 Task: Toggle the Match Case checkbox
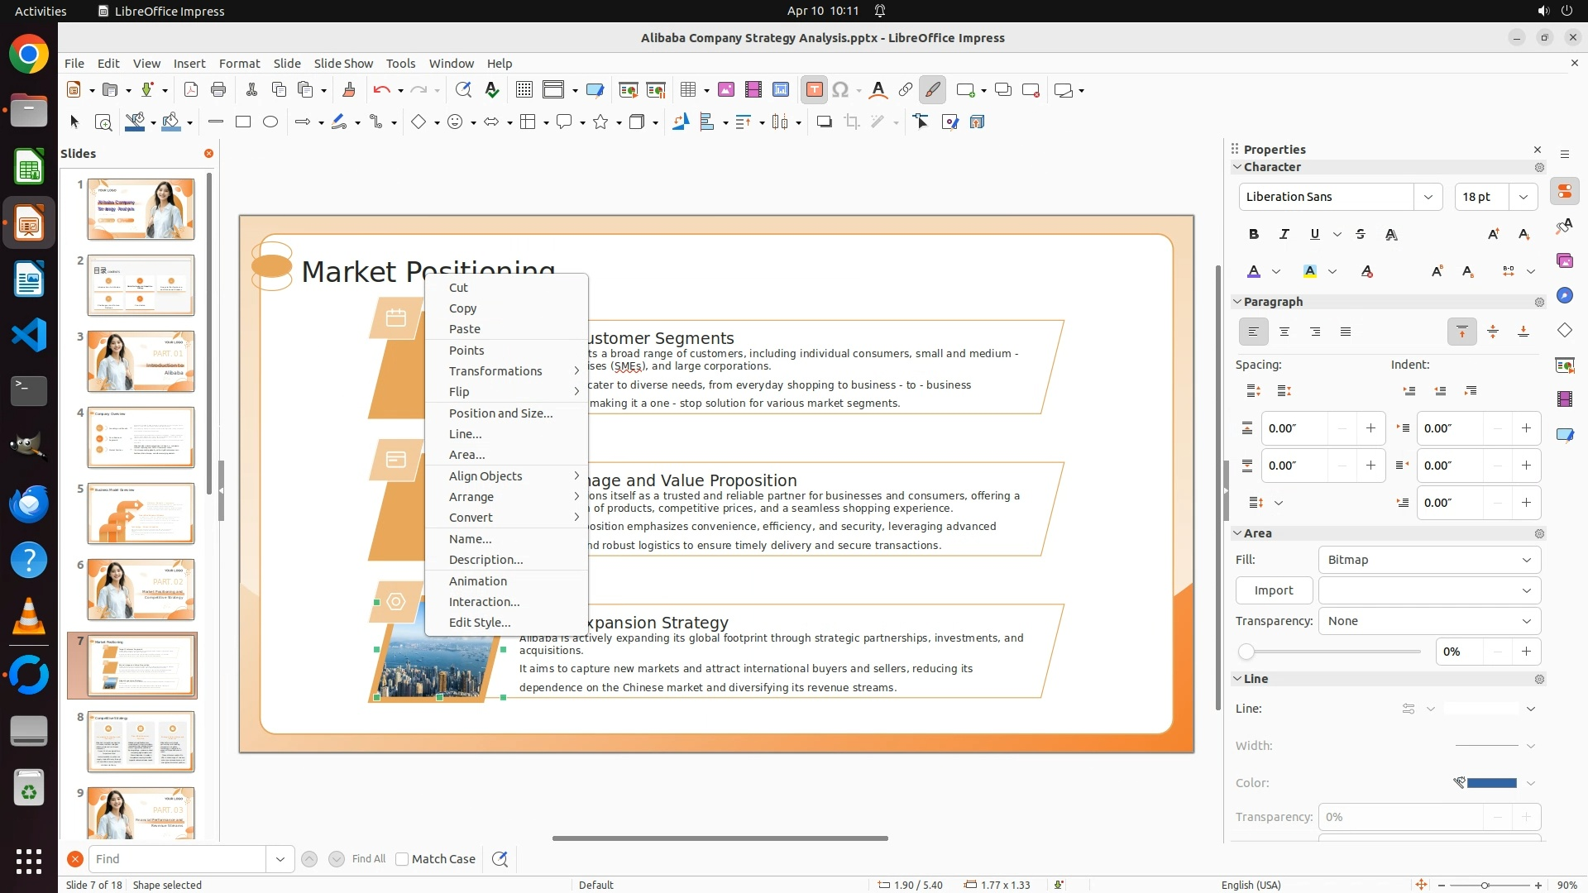(x=403, y=859)
